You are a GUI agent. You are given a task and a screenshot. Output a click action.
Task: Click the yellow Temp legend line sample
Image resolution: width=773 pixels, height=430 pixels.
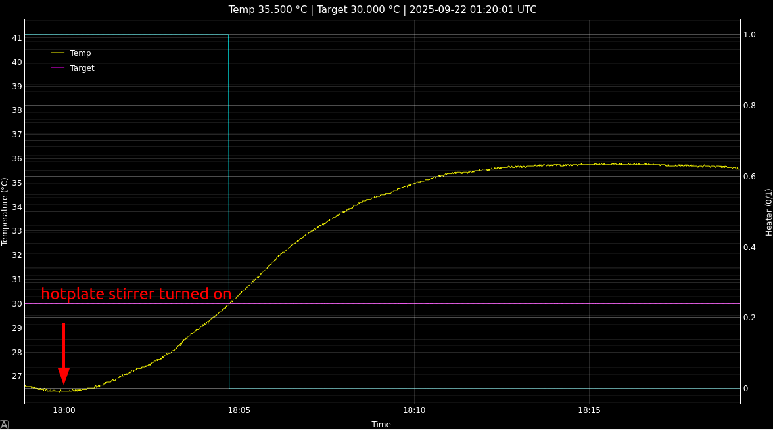[x=58, y=53]
